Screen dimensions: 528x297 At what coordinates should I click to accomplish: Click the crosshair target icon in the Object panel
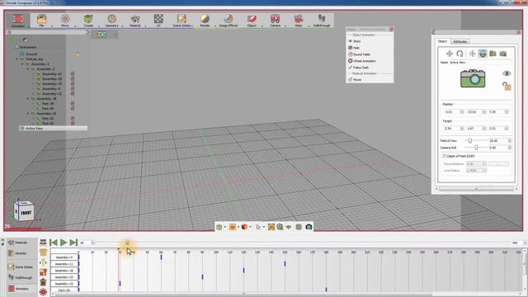pos(472,54)
